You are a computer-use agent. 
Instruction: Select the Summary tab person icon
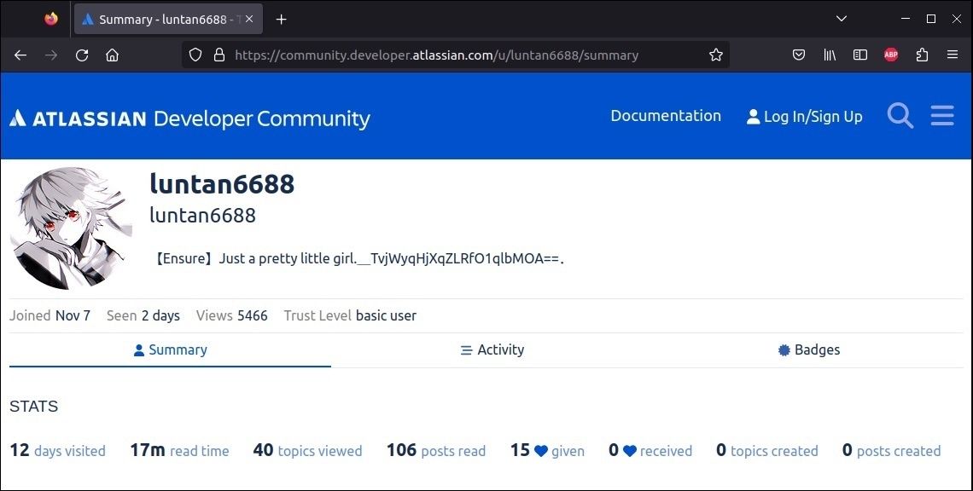[138, 349]
